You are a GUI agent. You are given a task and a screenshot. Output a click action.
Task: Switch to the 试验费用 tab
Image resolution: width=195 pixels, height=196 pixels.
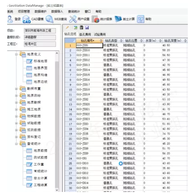coord(100,34)
